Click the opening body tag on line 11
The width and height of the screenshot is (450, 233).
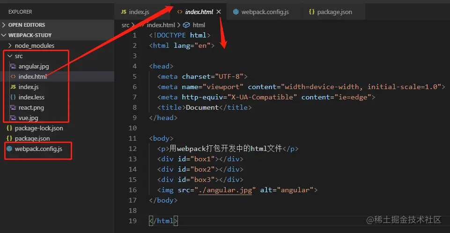tap(161, 138)
